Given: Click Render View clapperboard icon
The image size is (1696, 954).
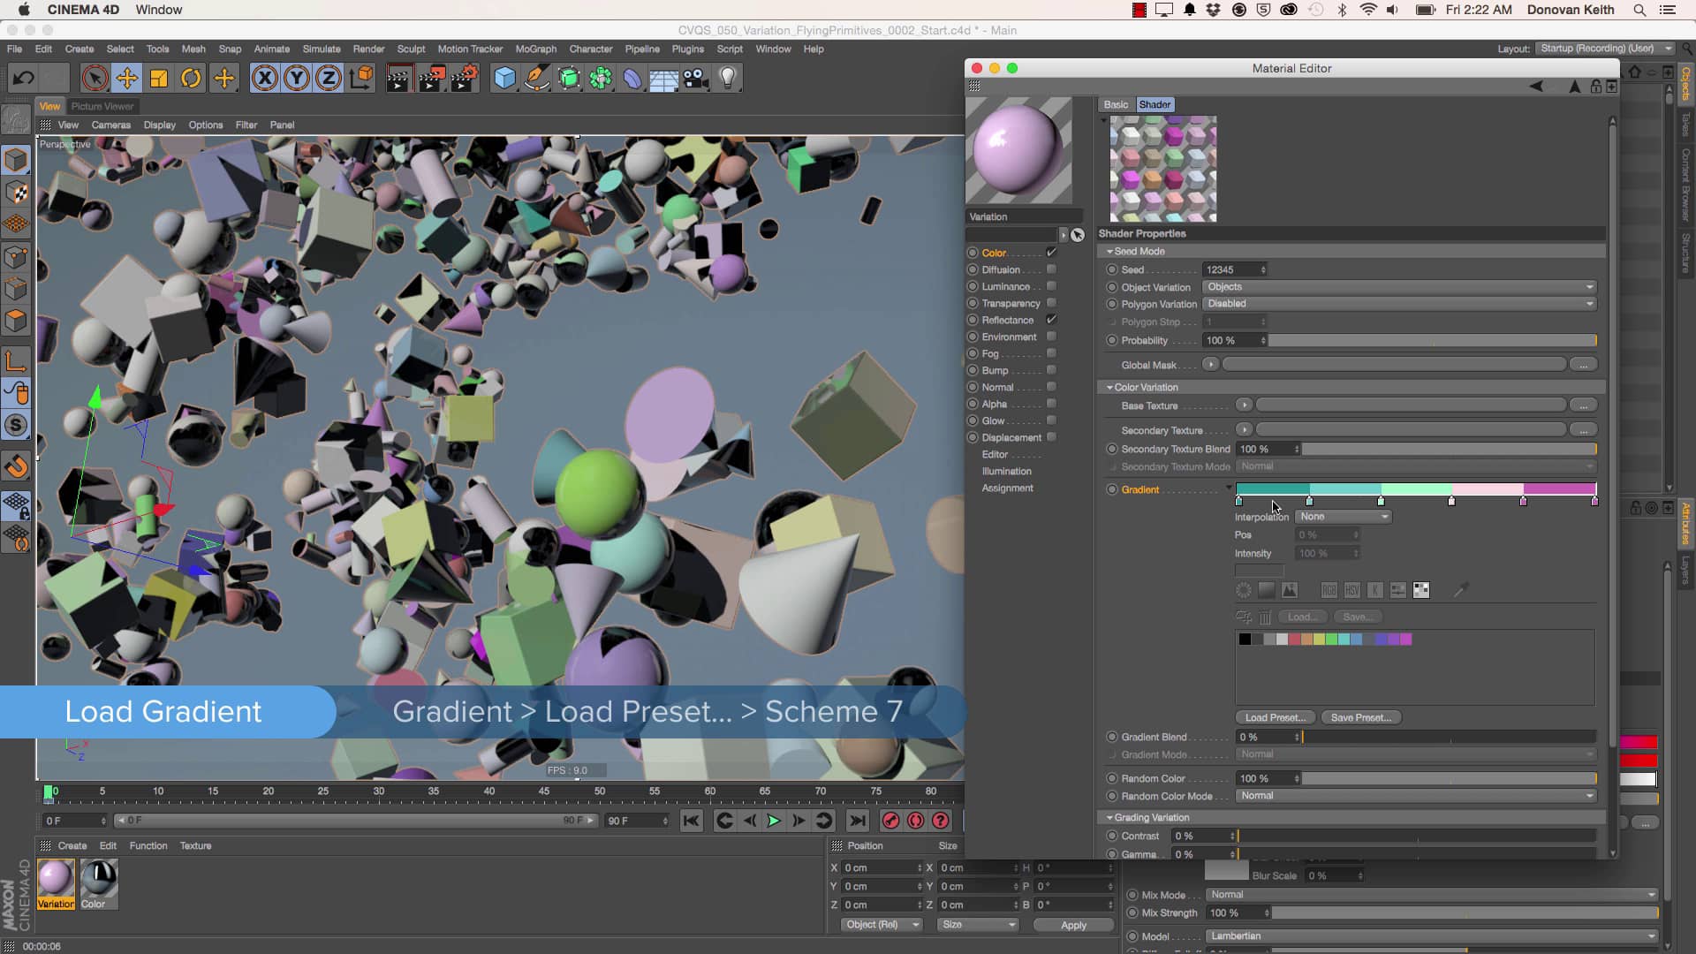Looking at the screenshot, I should tap(398, 78).
